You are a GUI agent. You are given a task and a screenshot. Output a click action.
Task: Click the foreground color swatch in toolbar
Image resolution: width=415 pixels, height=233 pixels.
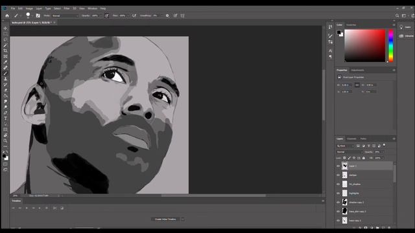point(4,156)
